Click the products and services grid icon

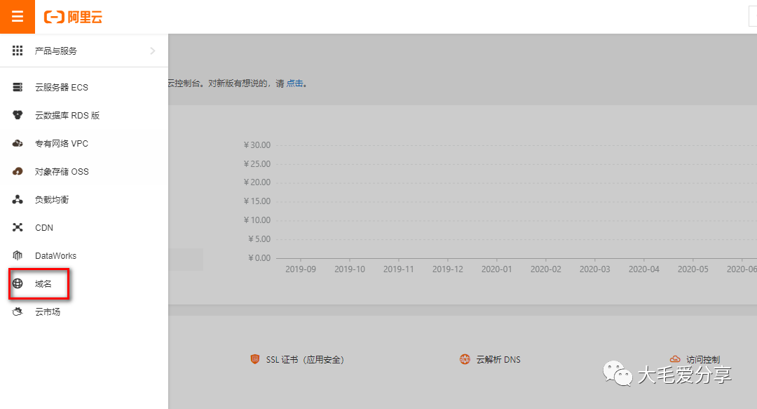(18, 51)
